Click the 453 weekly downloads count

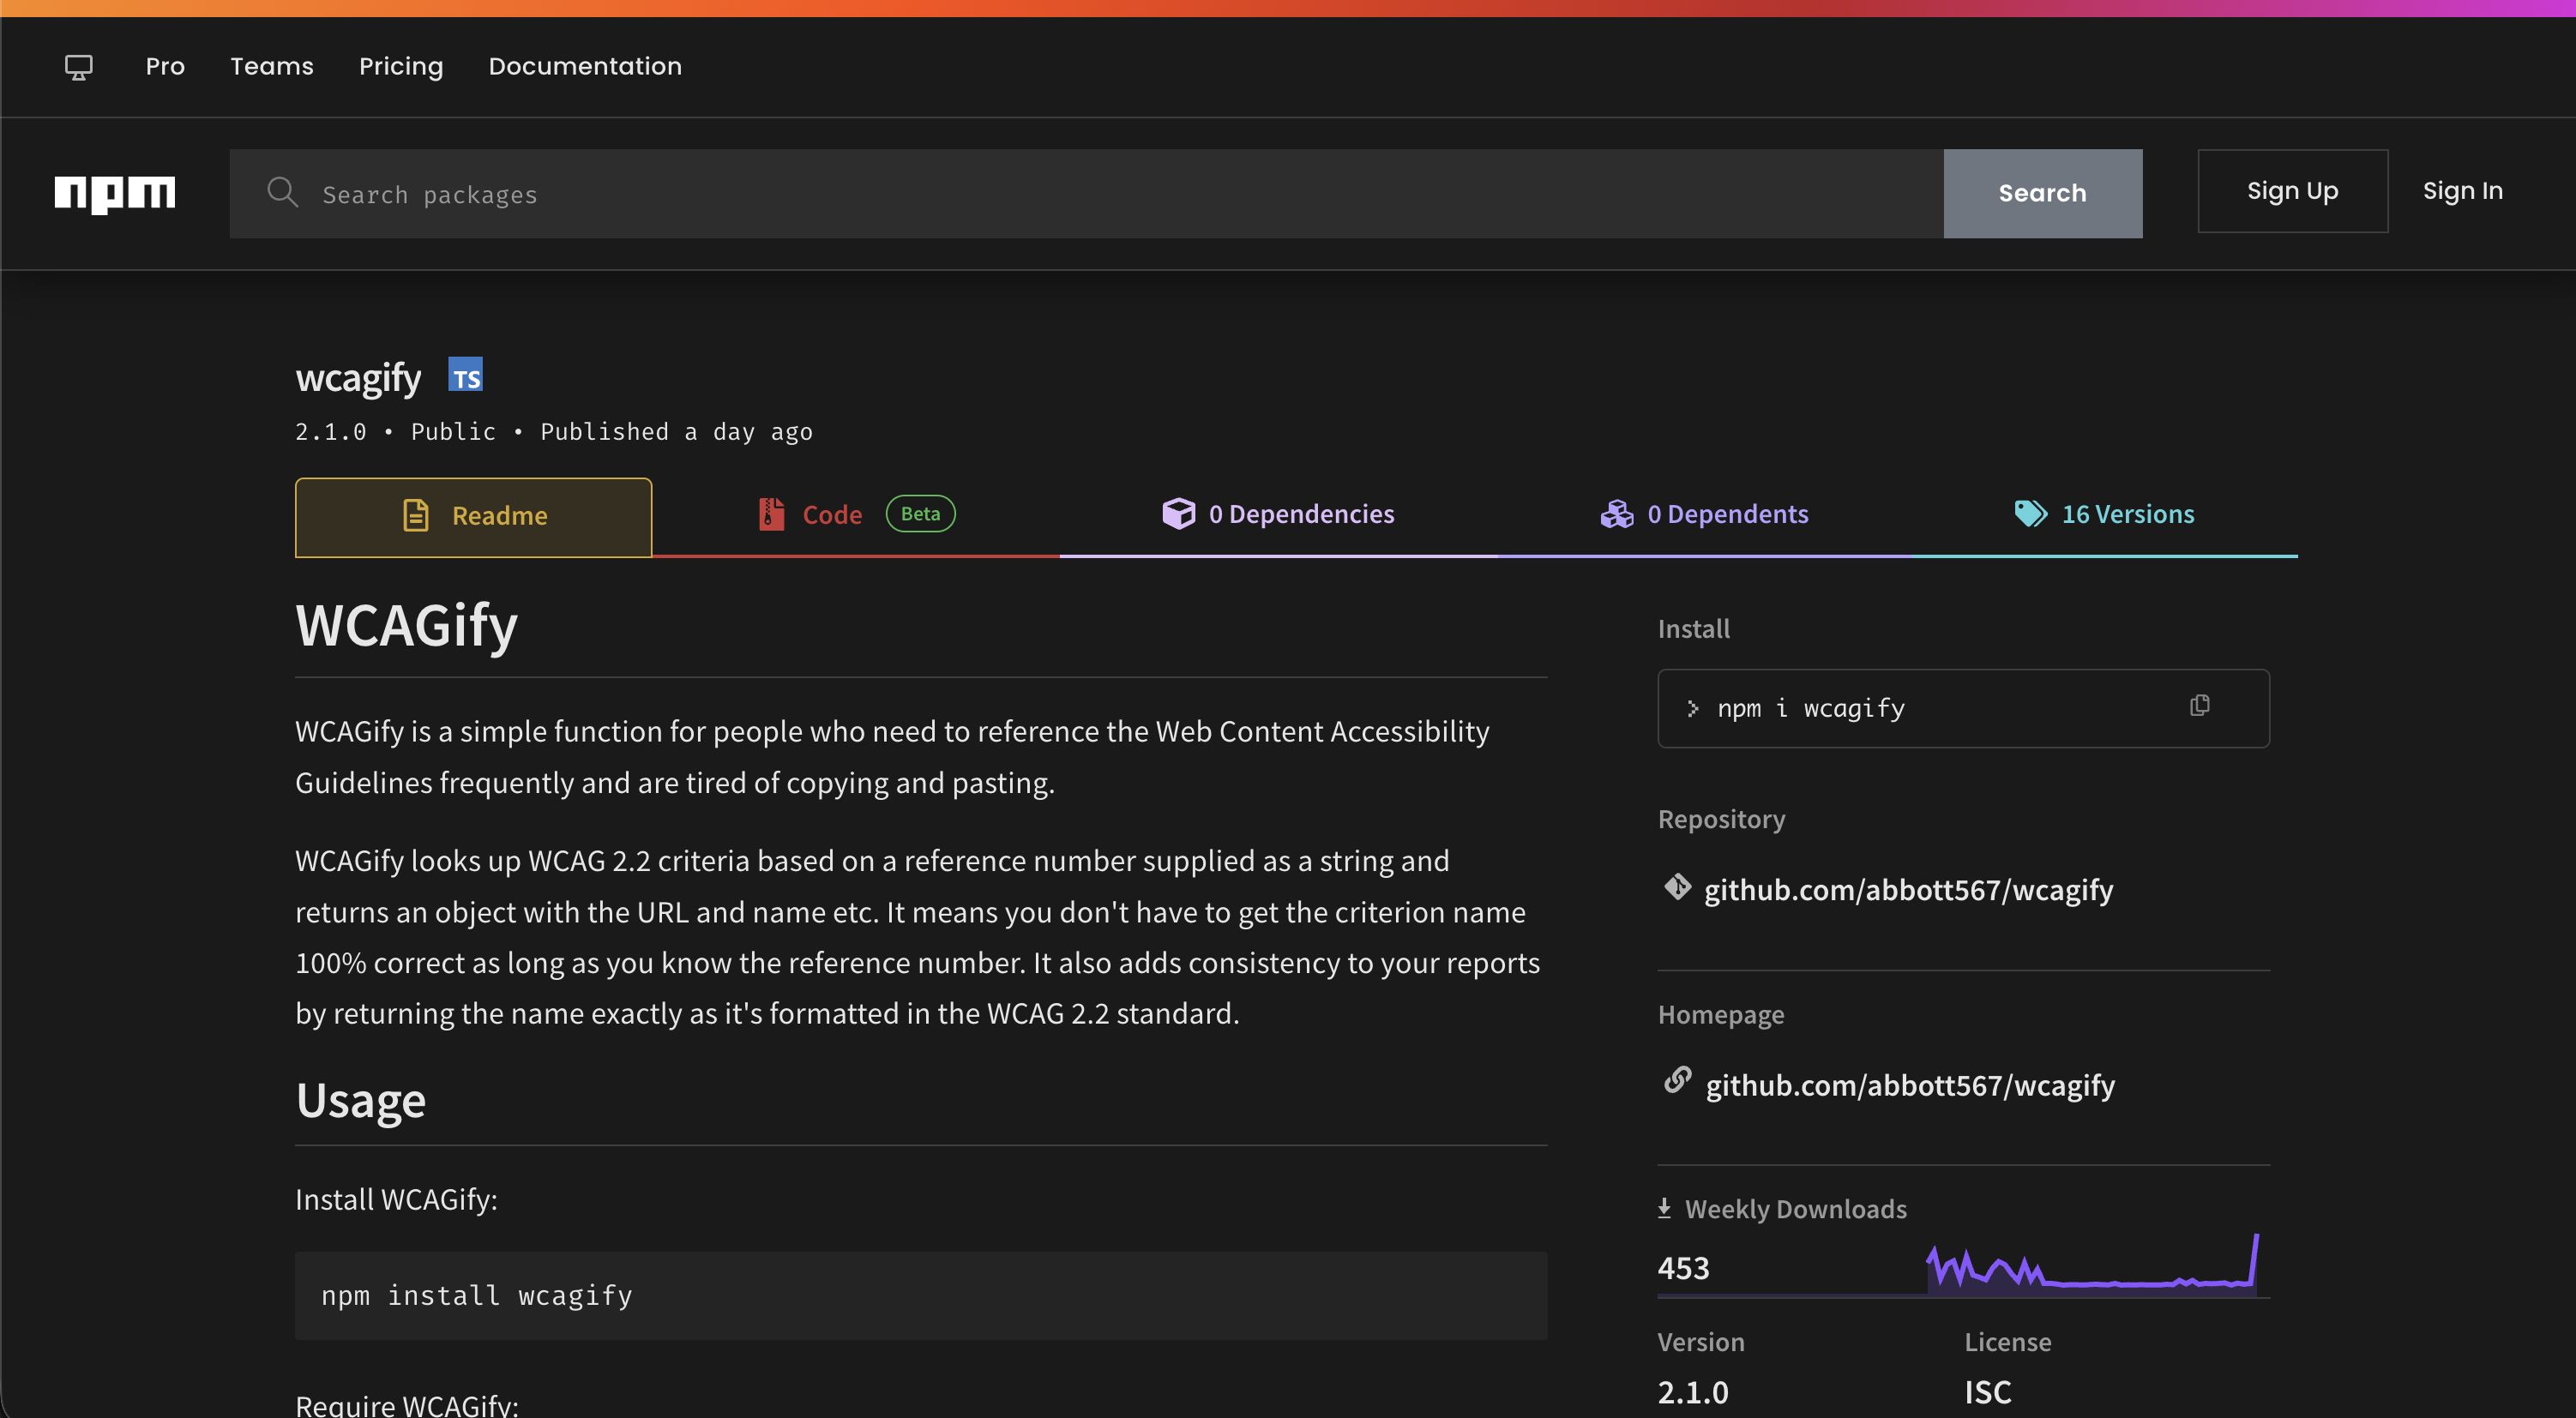[1683, 1267]
